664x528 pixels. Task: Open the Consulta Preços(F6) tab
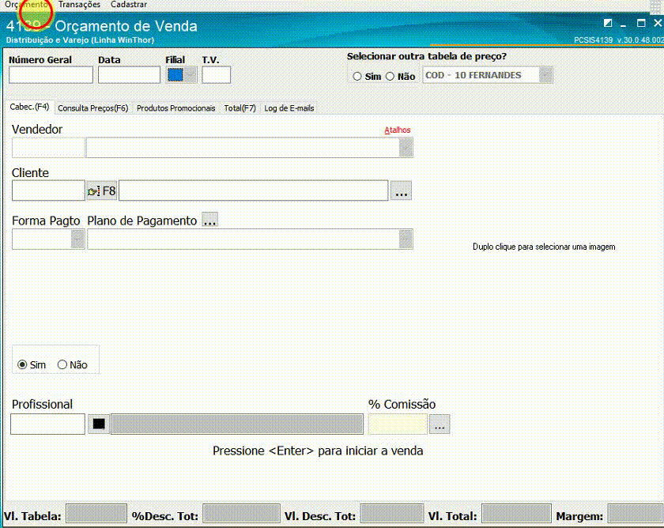(92, 108)
